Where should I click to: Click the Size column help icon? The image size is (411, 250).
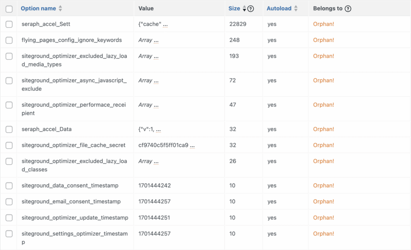pos(250,9)
